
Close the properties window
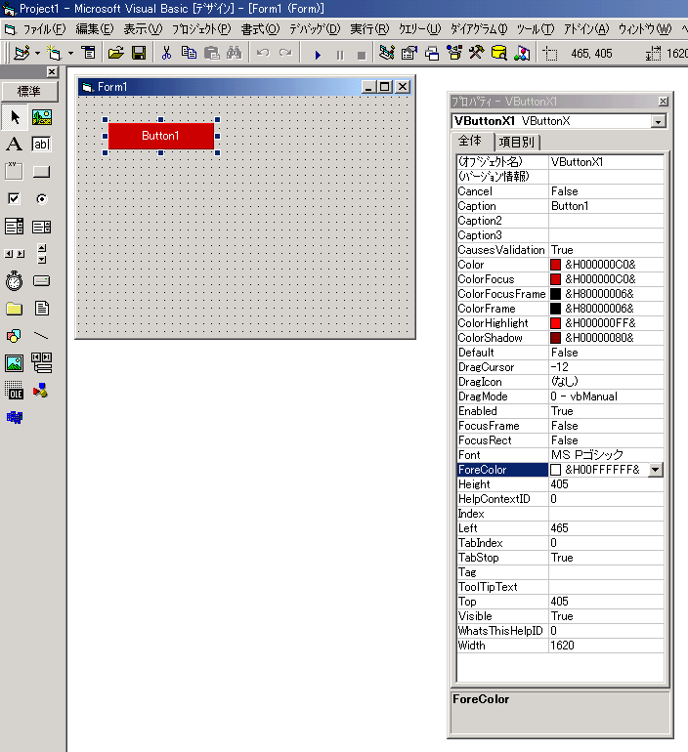[663, 102]
